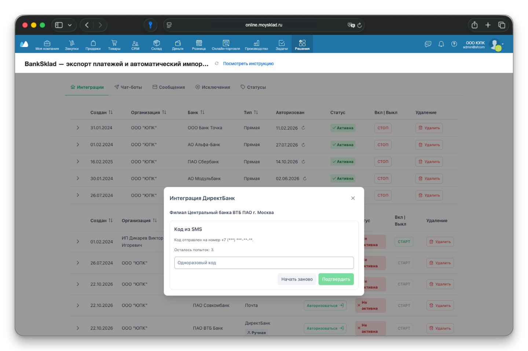Expand the АО Модульбанк row
Image resolution: width=528 pixels, height=351 pixels.
[x=78, y=178]
